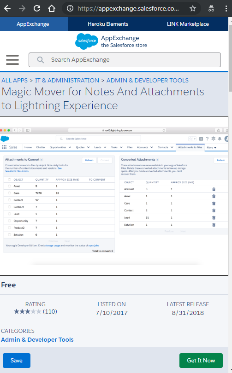Screen dimensions: 232x373
Task: Open the Salesforce Files Limits link
Action: tap(17, 171)
